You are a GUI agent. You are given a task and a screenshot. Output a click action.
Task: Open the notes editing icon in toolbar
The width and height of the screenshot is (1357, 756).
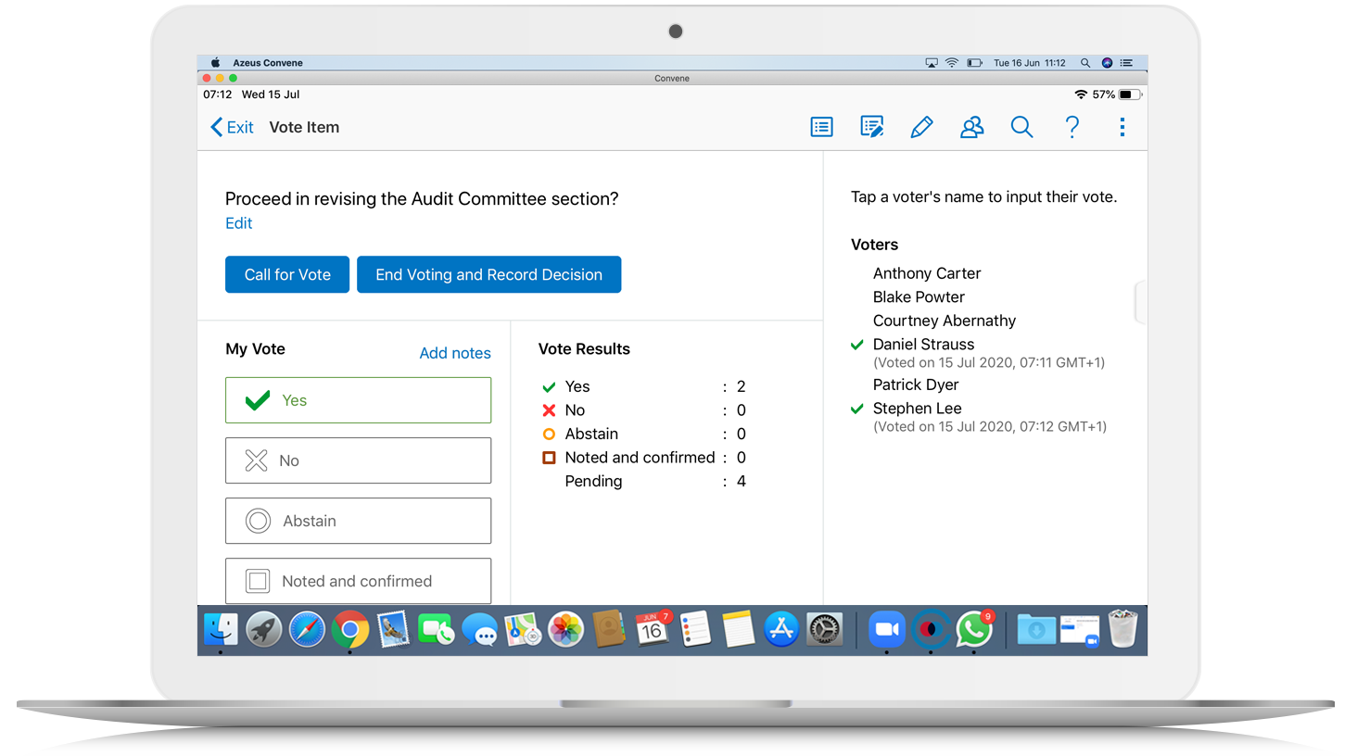[871, 127]
